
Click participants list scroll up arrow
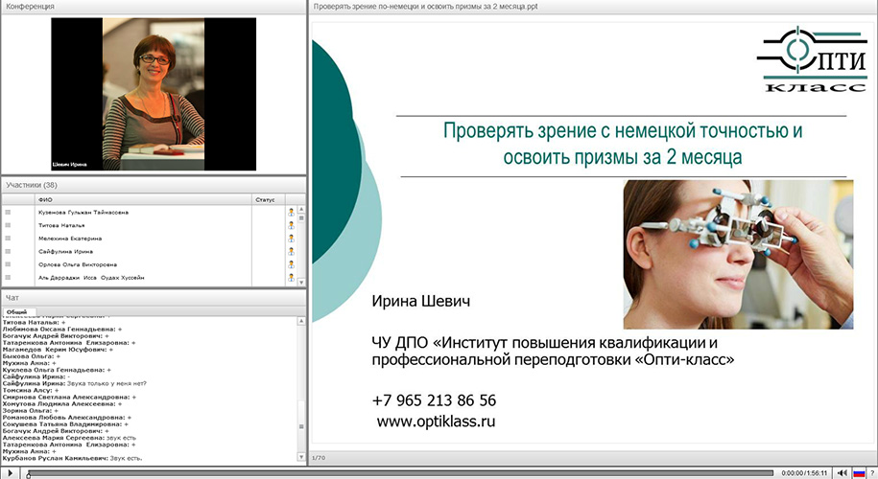point(301,210)
